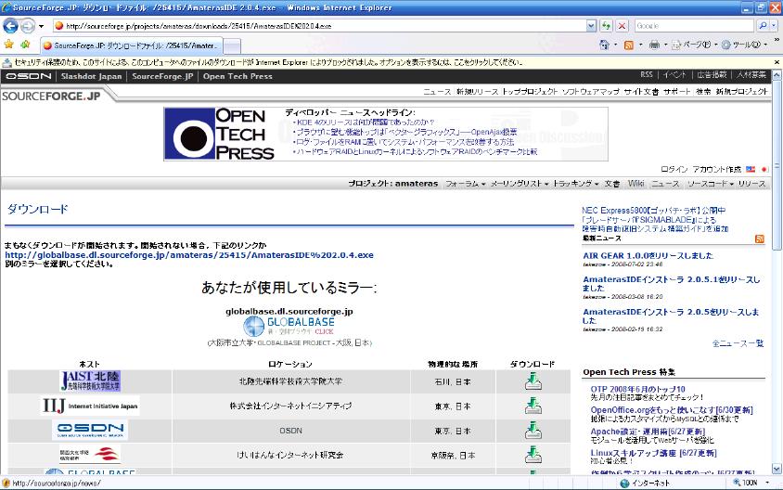
Task: Close the information bar
Action: point(777,62)
